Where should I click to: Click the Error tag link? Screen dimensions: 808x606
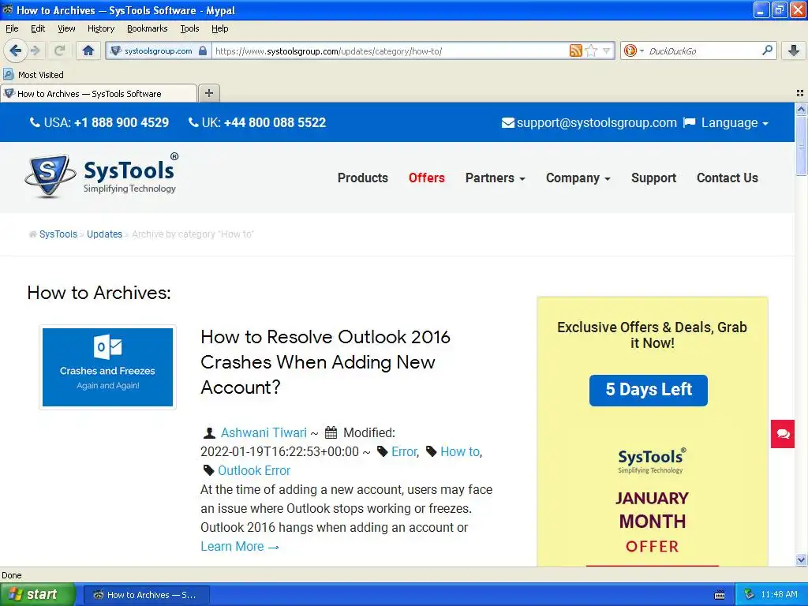point(404,452)
